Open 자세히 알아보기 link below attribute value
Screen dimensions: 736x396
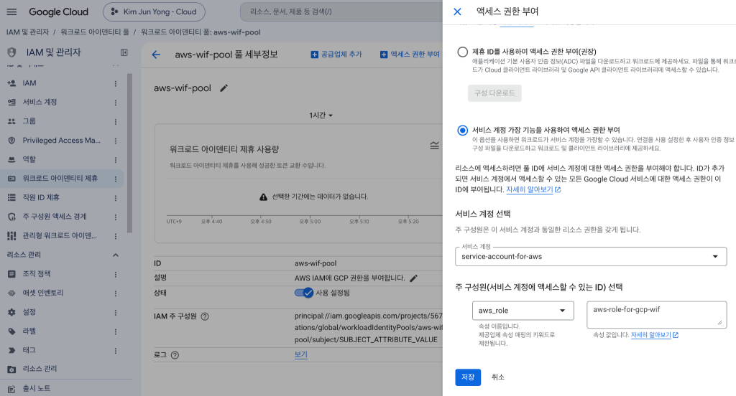coord(654,335)
